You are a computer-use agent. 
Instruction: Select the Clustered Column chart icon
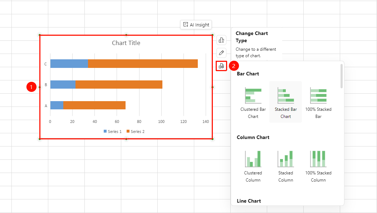click(253, 159)
